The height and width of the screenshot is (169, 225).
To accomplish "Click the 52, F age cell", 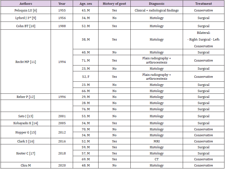I will tap(86, 76).
